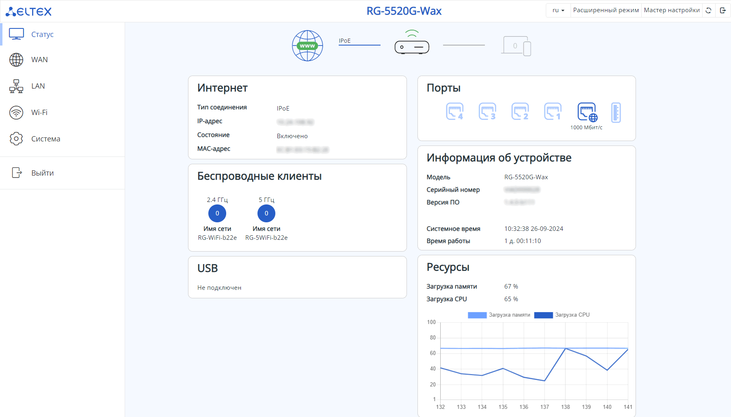731x417 pixels.
Task: Open the WAN section in sidebar
Action: [39, 60]
